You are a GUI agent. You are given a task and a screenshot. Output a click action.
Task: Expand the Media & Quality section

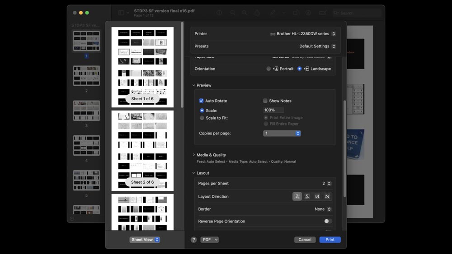point(194,155)
